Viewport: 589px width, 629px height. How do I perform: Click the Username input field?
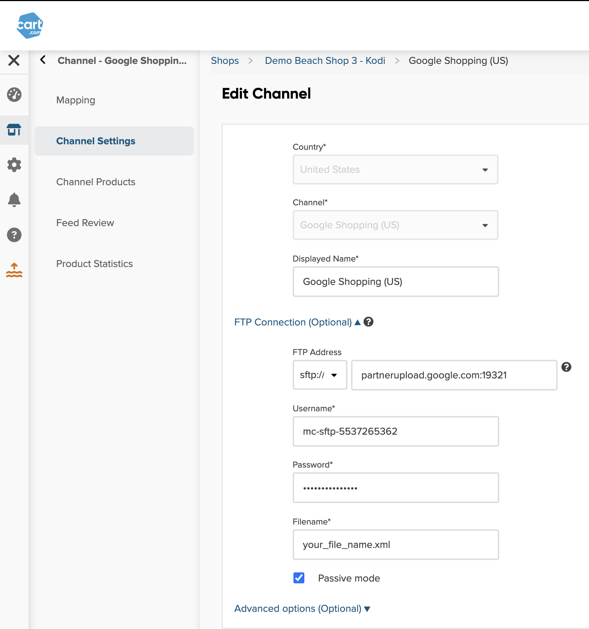(396, 431)
